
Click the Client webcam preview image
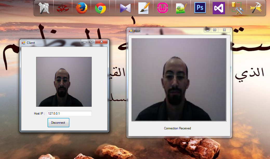coord(64,82)
